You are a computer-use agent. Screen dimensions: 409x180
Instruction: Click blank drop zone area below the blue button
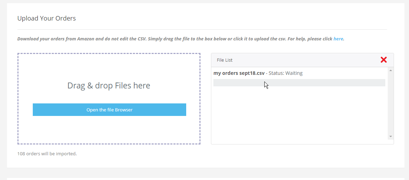109,130
